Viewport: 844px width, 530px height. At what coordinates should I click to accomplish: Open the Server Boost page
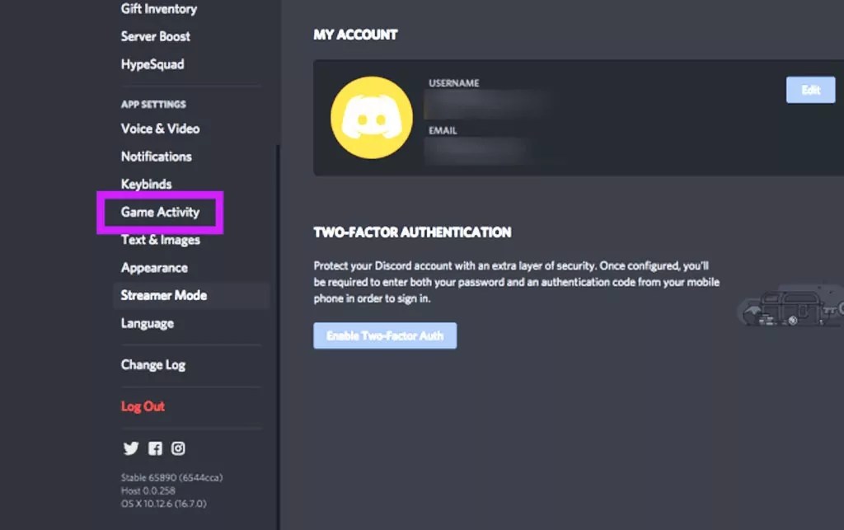point(155,36)
